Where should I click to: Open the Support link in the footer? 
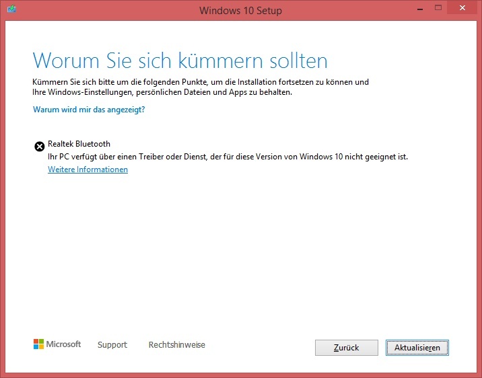point(112,345)
